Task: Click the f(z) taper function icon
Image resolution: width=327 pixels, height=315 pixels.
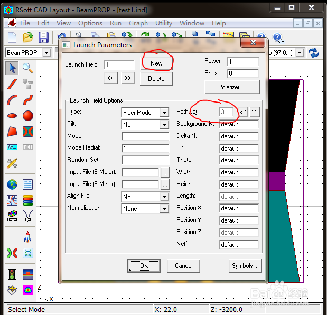Action: [x=28, y=216]
